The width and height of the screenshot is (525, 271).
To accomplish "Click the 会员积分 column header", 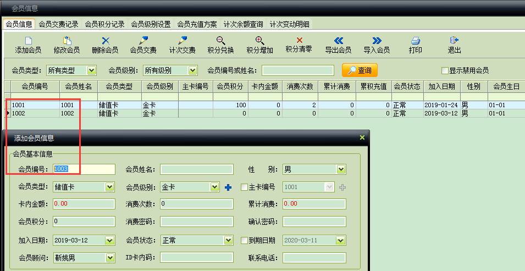I will click(x=230, y=87).
